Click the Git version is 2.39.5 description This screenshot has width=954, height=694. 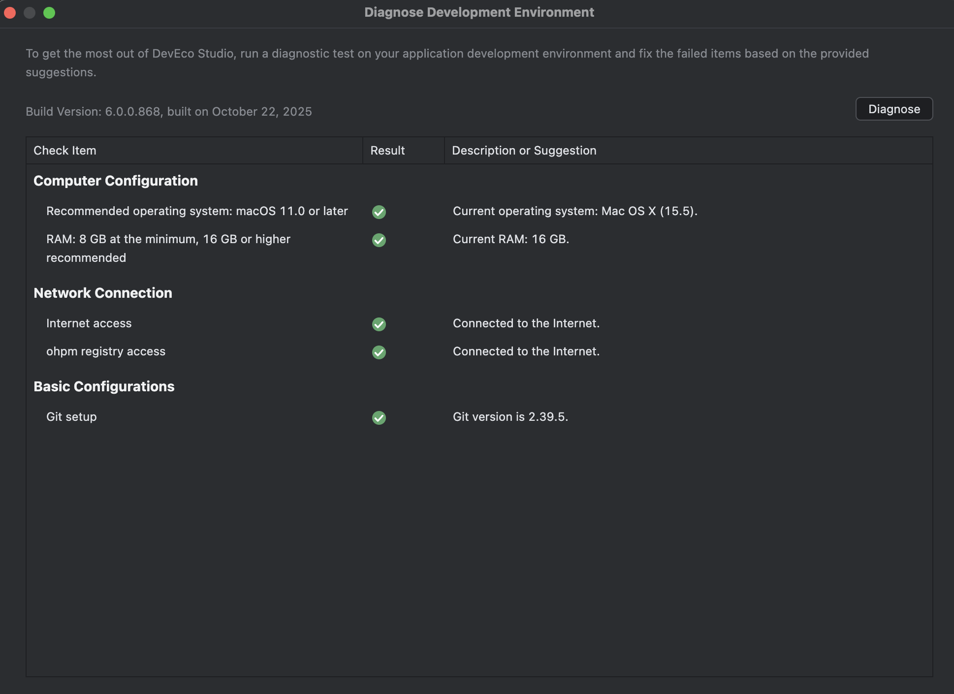tap(510, 417)
